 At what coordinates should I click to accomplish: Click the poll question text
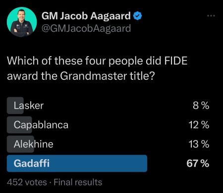tap(97, 68)
